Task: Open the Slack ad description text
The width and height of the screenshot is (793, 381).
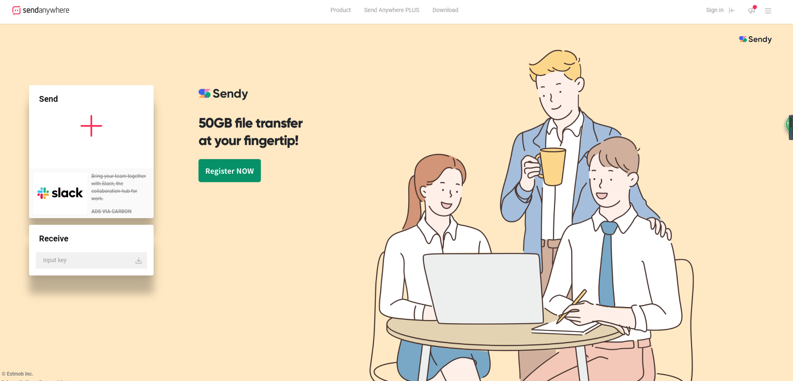Action: click(119, 187)
